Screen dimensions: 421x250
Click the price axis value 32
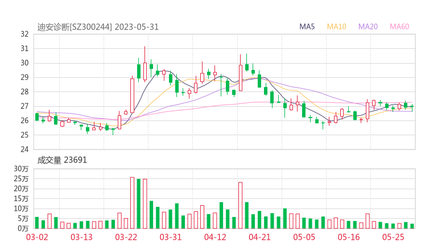click(24, 34)
